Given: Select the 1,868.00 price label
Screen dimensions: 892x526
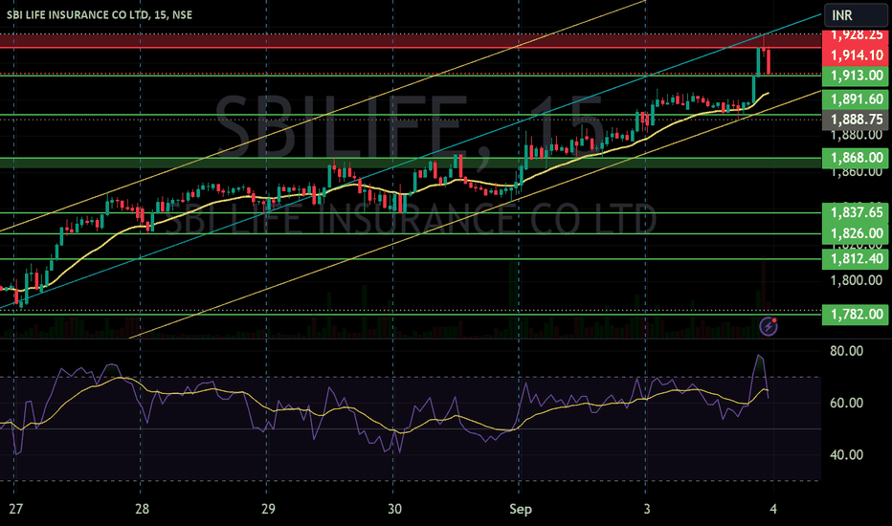Looking at the screenshot, I should tap(855, 158).
